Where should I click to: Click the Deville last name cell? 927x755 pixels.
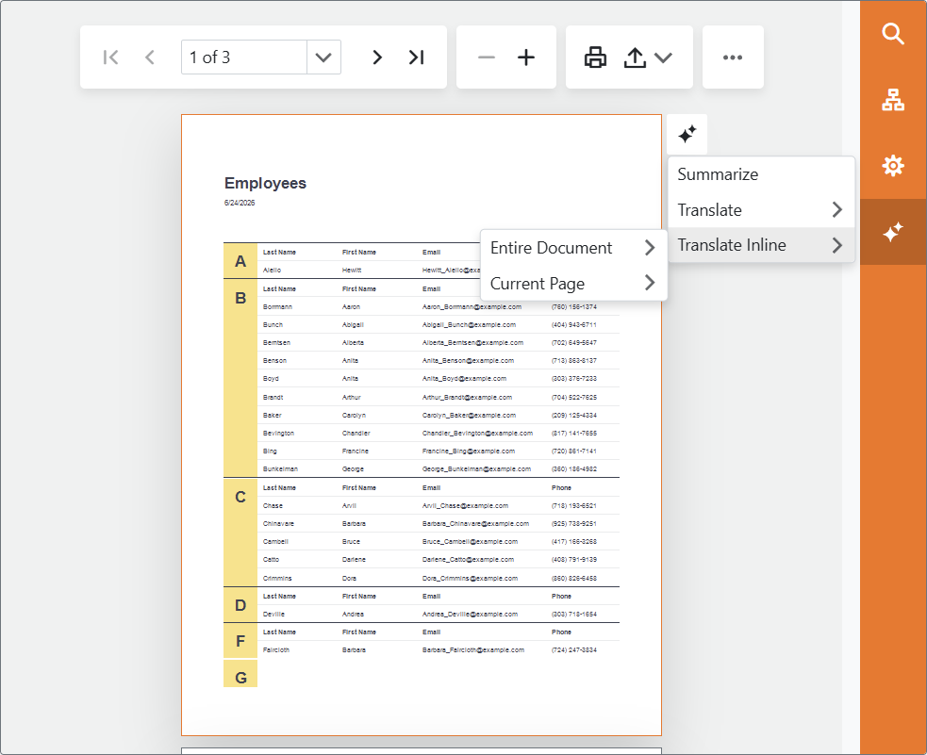click(273, 615)
